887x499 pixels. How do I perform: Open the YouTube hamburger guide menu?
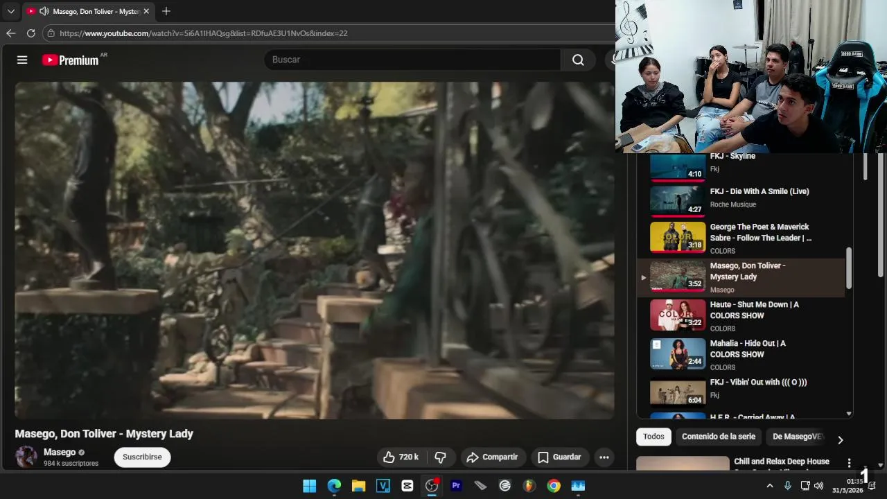pos(22,60)
